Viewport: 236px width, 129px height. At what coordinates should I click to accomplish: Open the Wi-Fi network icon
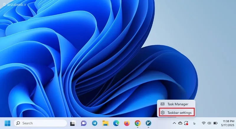[x=204, y=123]
